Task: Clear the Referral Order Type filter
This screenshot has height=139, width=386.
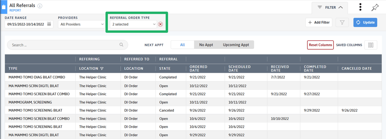Action: click(x=161, y=24)
